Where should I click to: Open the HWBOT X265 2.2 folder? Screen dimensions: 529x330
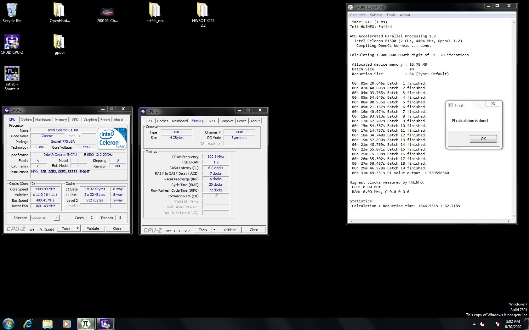click(203, 14)
